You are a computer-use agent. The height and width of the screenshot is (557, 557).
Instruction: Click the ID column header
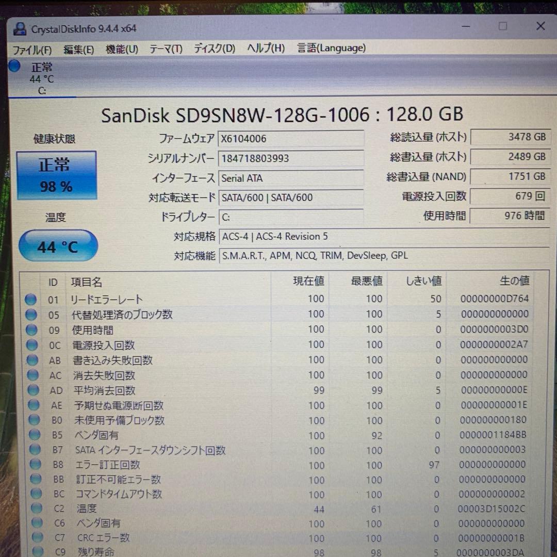(x=53, y=283)
